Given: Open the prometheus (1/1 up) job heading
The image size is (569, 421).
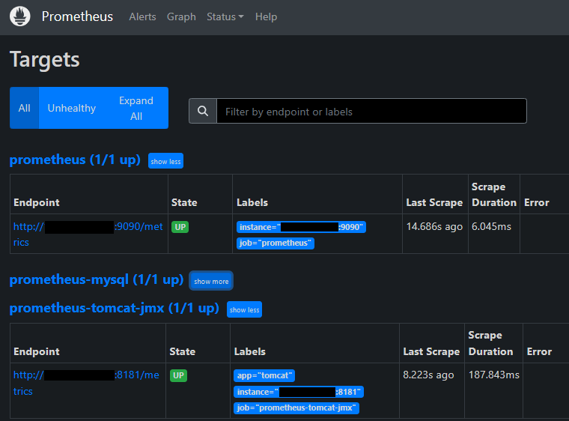Looking at the screenshot, I should (75, 160).
